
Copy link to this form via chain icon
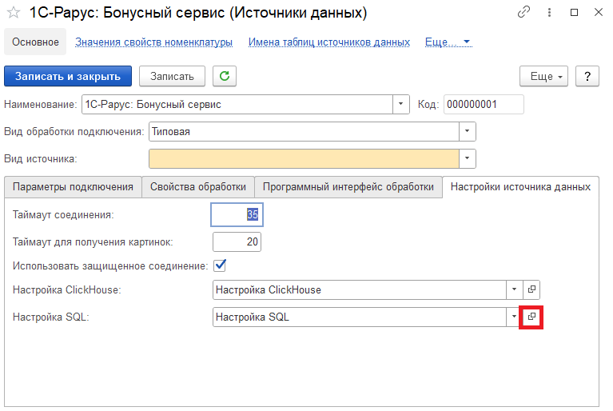point(523,12)
